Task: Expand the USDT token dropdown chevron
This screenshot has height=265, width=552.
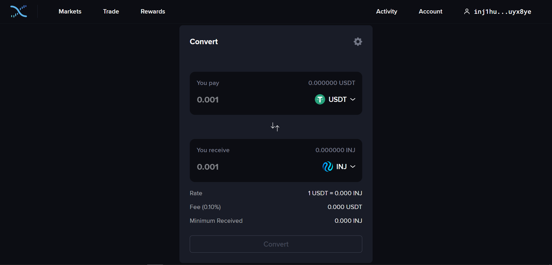Action: (353, 99)
